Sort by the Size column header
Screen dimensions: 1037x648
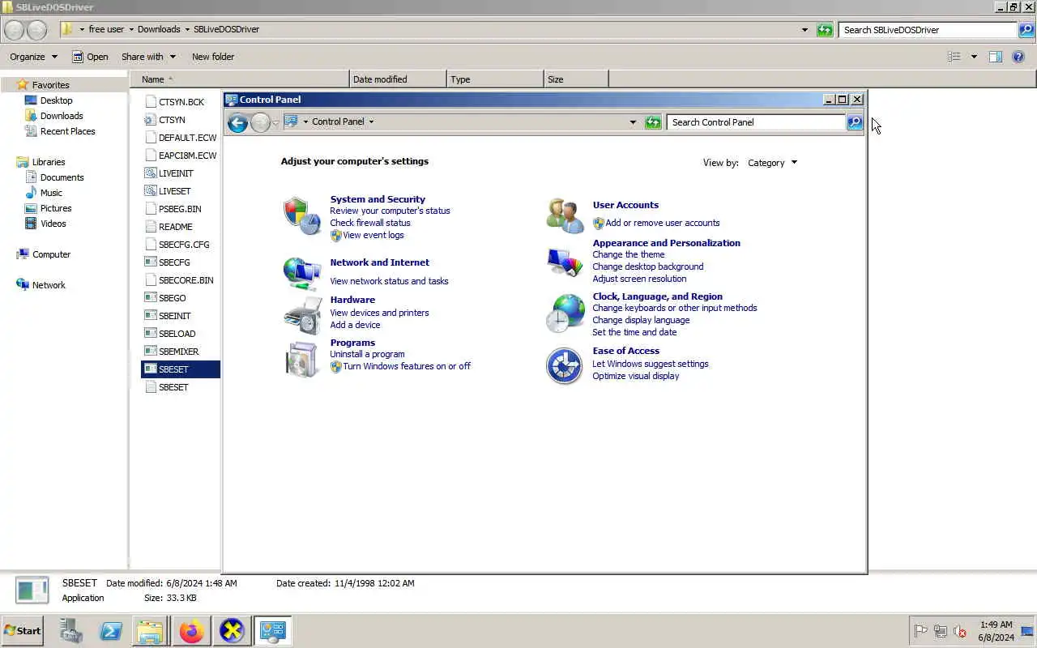576,79
